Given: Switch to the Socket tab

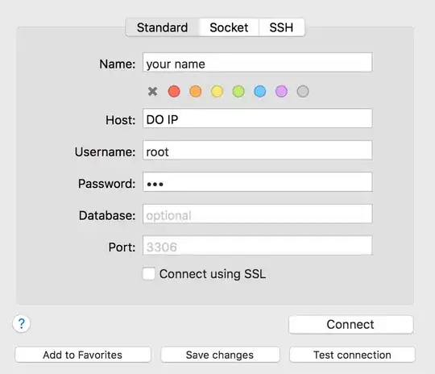Looking at the screenshot, I should tap(229, 27).
